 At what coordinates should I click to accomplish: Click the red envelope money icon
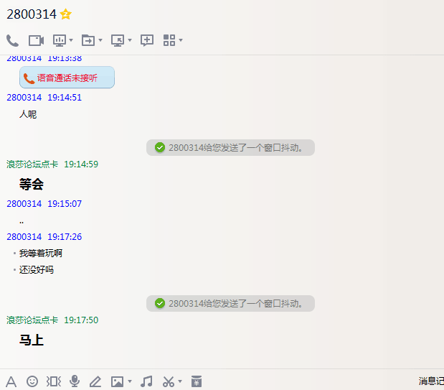tap(197, 381)
